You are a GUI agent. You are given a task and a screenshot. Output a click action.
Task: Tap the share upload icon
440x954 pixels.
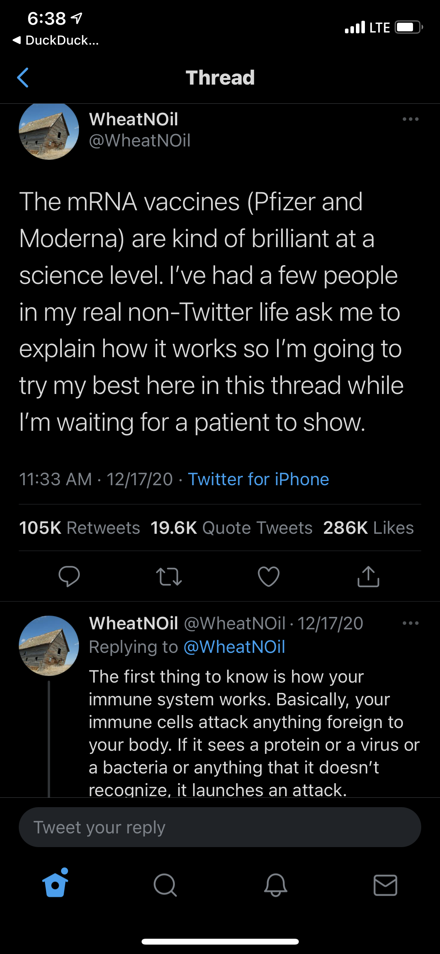tap(368, 576)
